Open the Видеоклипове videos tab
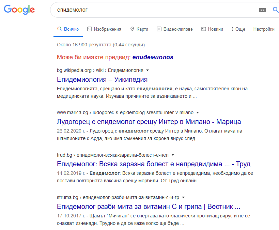Viewport: 279px width, 230px height. (x=175, y=29)
